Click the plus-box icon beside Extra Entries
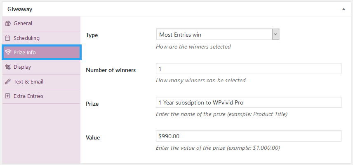Image resolution: width=353 pixels, height=165 pixels. point(8,96)
